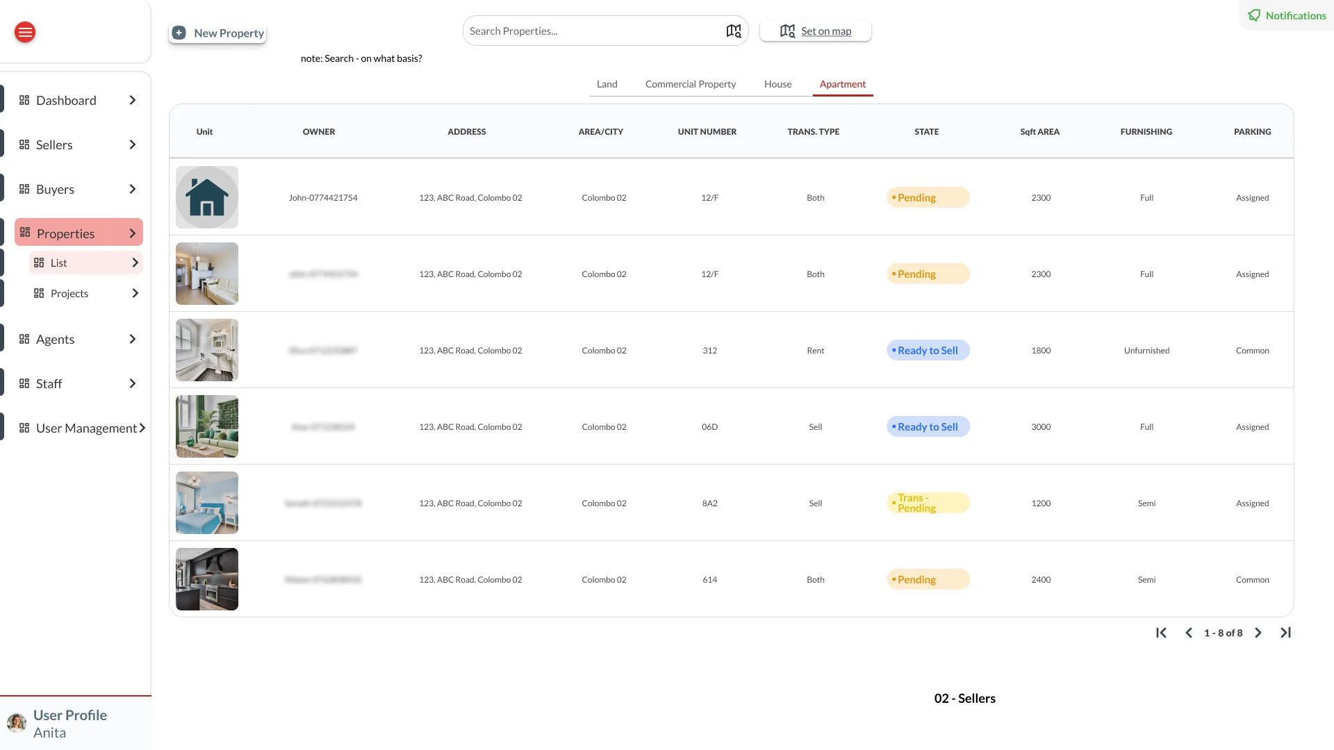Expand the Sellers menu chevron
The width and height of the screenshot is (1334, 750).
[x=133, y=144]
